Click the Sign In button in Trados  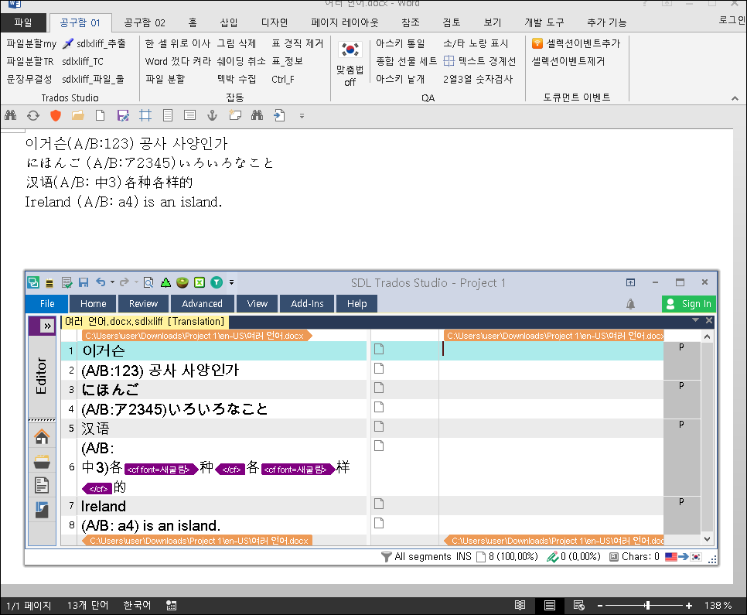click(x=689, y=304)
